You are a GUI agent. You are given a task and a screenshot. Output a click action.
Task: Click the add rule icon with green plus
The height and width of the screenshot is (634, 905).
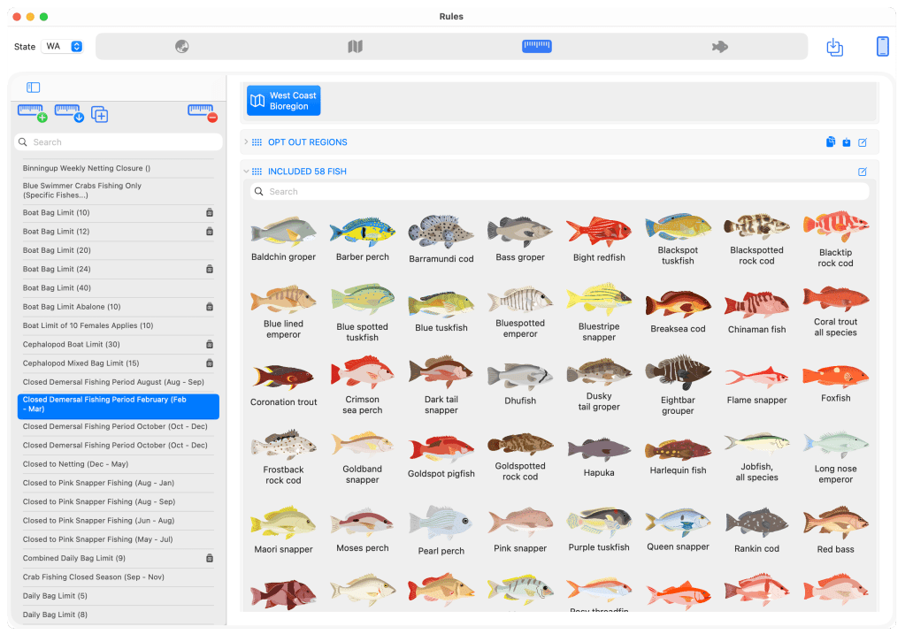click(x=31, y=113)
